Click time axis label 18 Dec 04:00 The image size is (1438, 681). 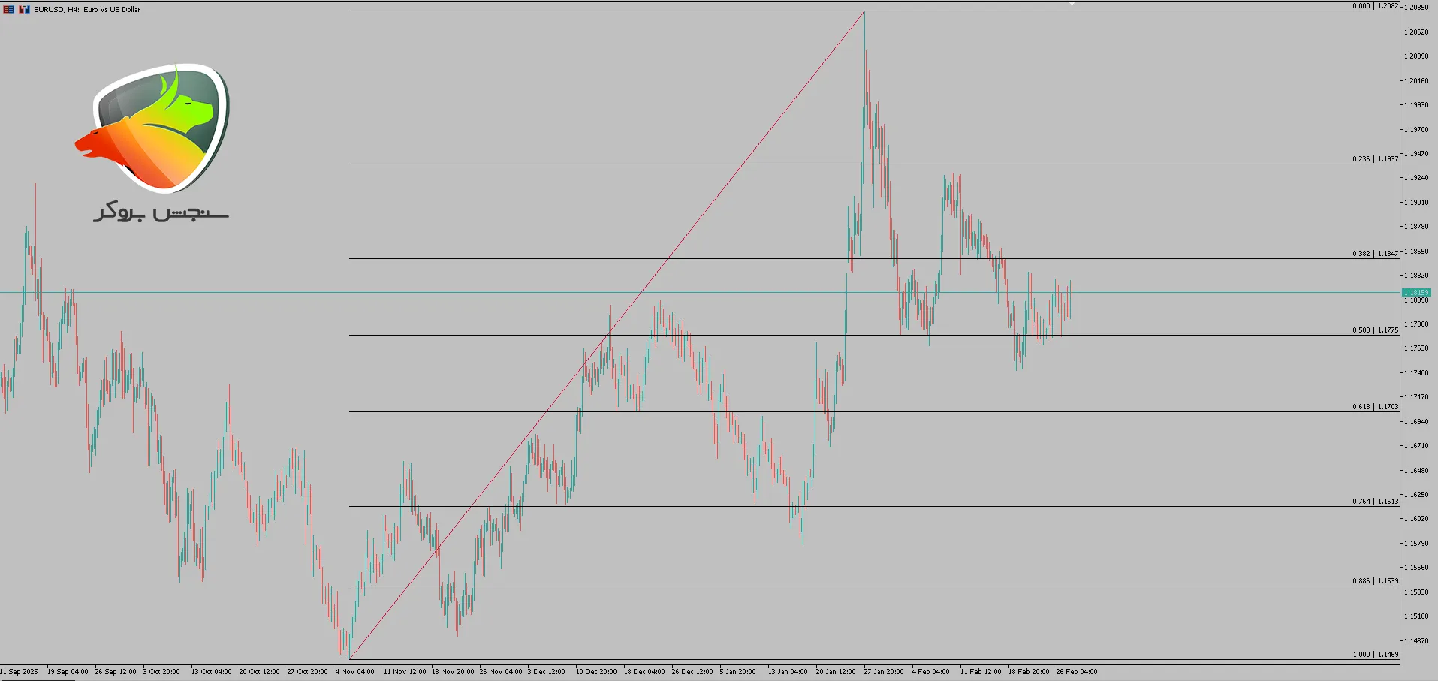[x=644, y=672]
